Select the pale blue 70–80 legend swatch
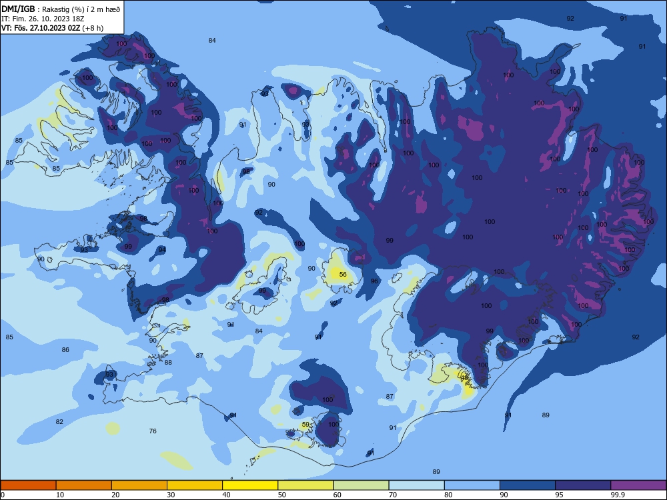Viewport: 667px width, 500px height. [x=416, y=485]
